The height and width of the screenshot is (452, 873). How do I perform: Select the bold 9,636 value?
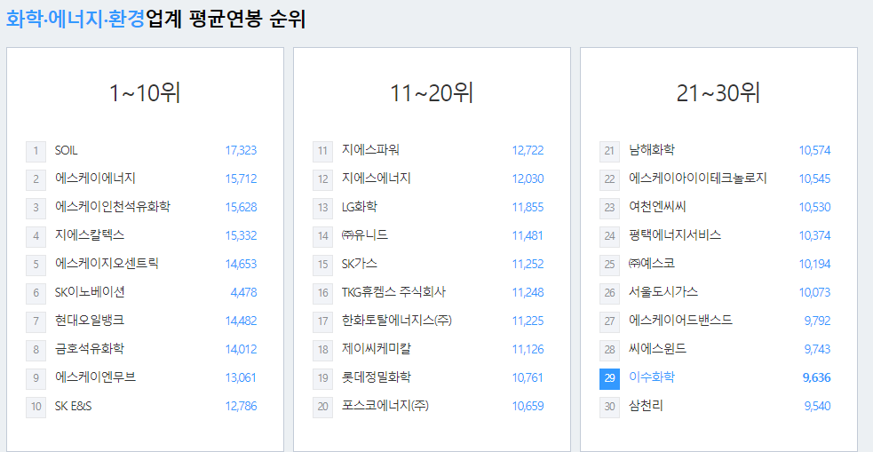coord(817,377)
